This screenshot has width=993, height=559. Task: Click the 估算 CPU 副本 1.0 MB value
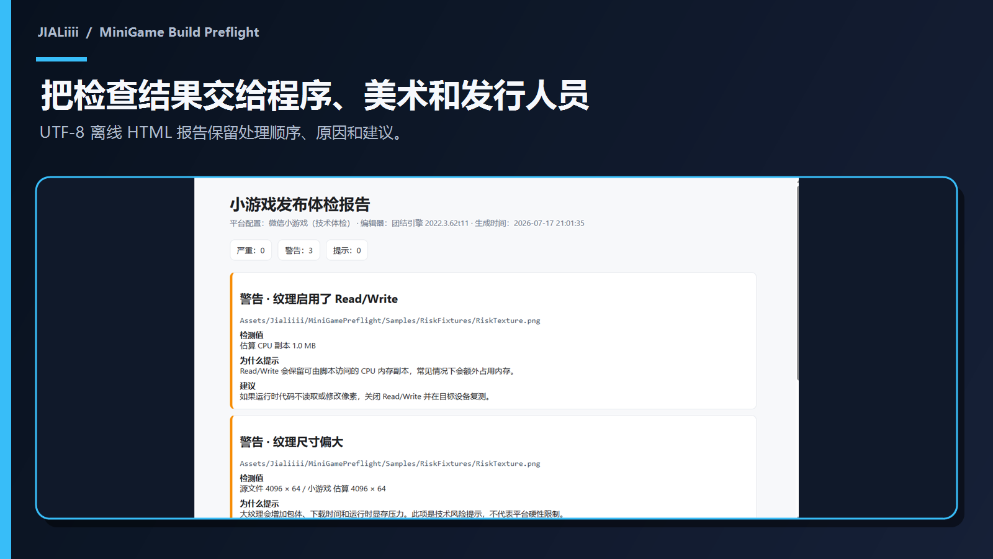[x=278, y=346]
